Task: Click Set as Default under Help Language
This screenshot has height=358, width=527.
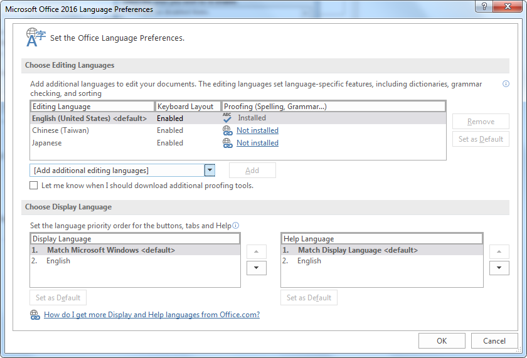Action: tap(309, 298)
